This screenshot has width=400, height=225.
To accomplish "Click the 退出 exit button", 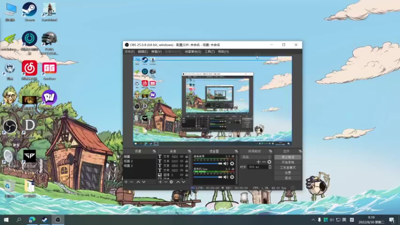I will [x=288, y=178].
